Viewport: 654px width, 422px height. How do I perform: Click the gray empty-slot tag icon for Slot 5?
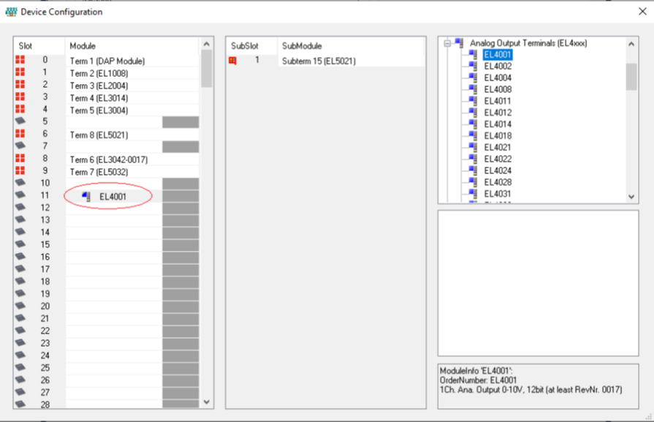(20, 121)
